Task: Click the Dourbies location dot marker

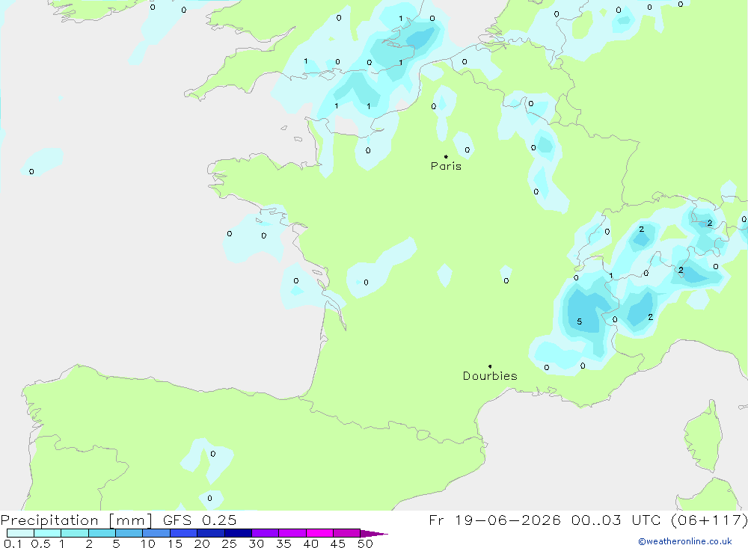Action: [490, 366]
